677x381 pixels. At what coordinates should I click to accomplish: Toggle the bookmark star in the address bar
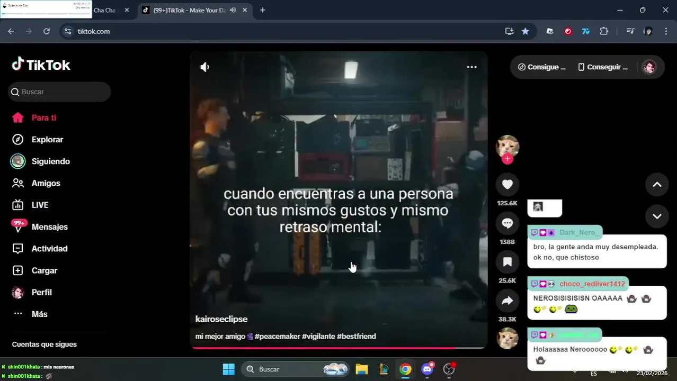[x=525, y=31]
